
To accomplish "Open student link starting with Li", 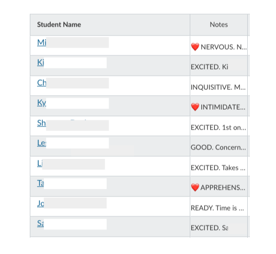I will (x=40, y=164).
